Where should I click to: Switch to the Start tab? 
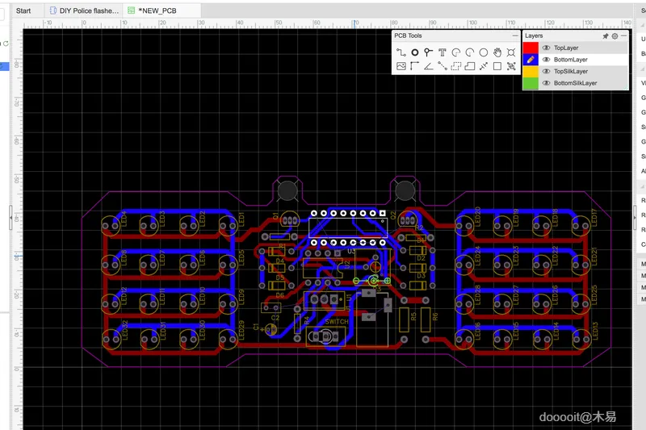click(x=23, y=10)
